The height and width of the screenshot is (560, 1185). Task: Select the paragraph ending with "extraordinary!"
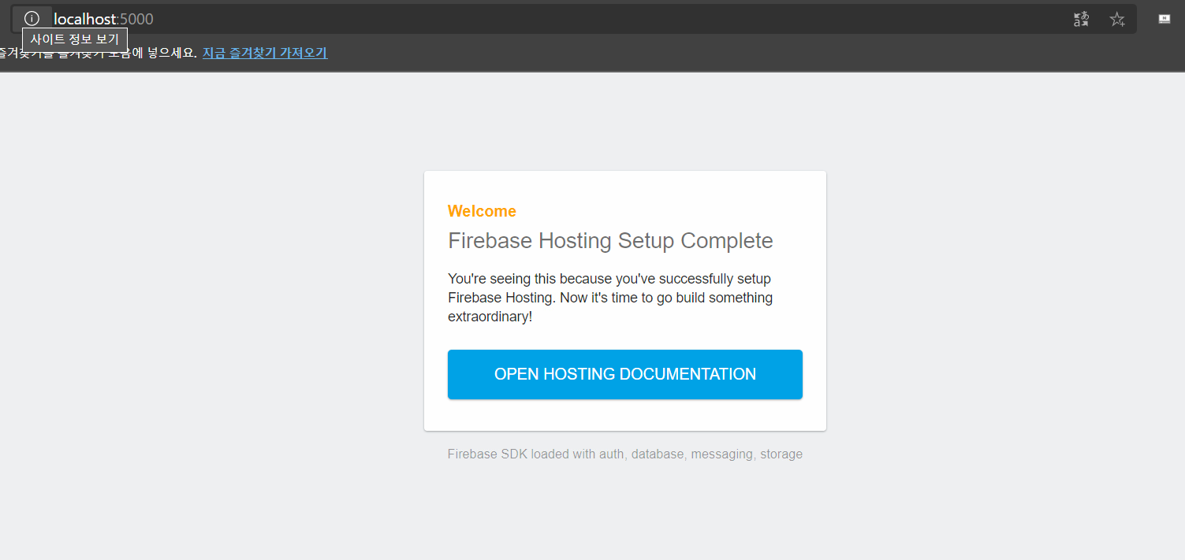coord(610,298)
